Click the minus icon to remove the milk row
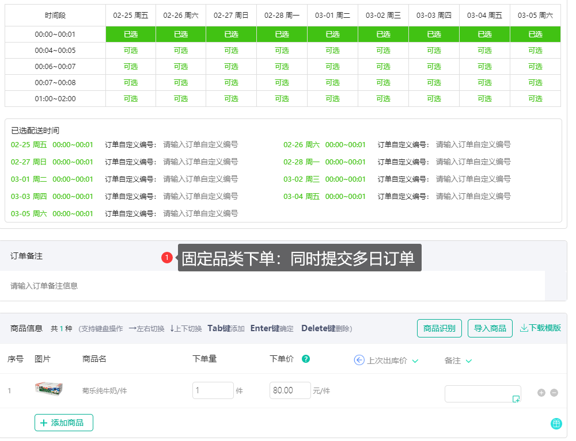576x441 pixels. 554,392
